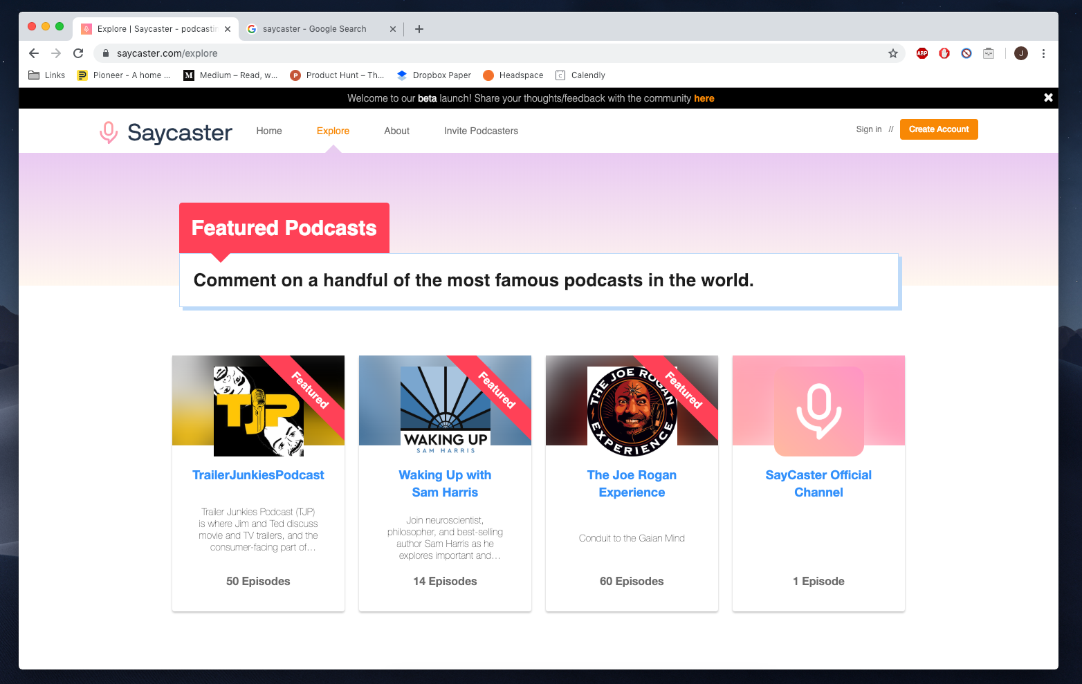Dismiss the beta launch banner
The height and width of the screenshot is (684, 1082).
(x=1048, y=98)
